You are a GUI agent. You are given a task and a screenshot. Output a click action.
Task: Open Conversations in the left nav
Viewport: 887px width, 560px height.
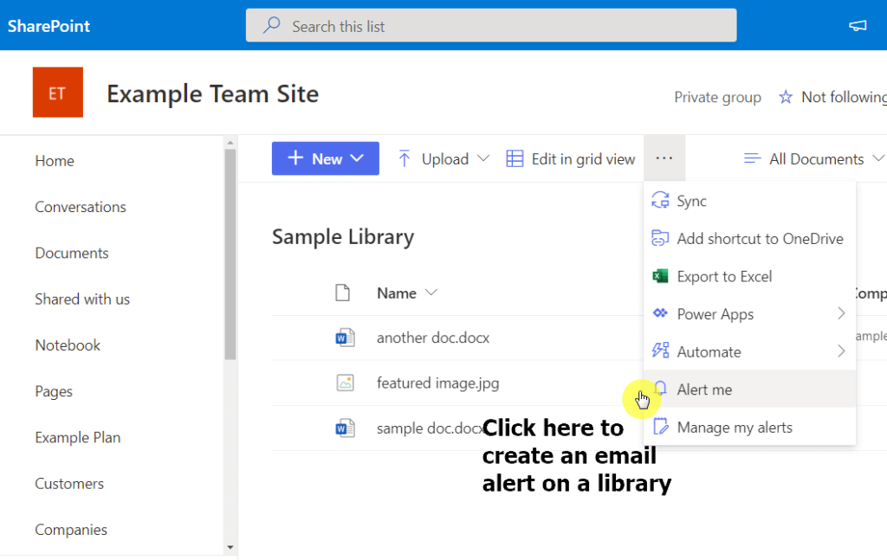tap(81, 207)
